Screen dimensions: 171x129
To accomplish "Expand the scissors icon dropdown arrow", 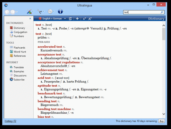I will tap(43, 11).
